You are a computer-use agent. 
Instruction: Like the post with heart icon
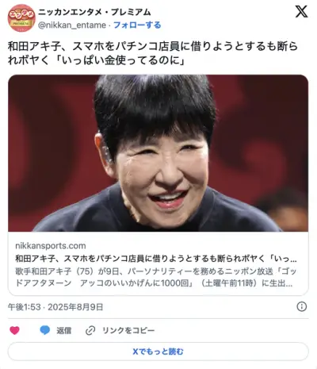(14, 330)
